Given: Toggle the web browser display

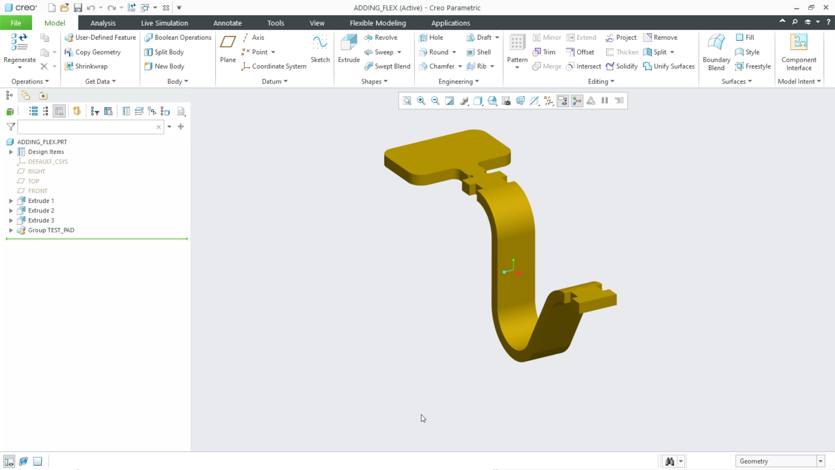Looking at the screenshot, I should click(23, 461).
